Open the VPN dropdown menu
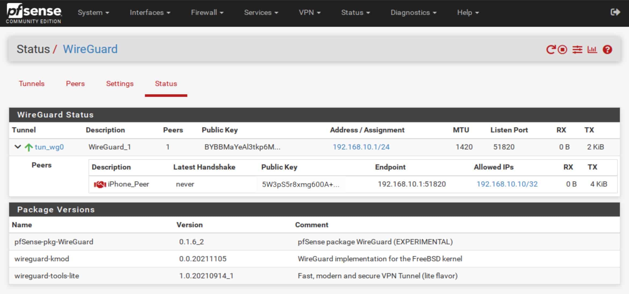629x294 pixels. (310, 13)
